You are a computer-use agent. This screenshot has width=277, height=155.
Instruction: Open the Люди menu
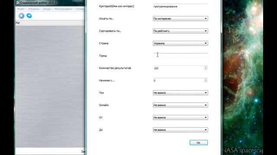(47, 9)
